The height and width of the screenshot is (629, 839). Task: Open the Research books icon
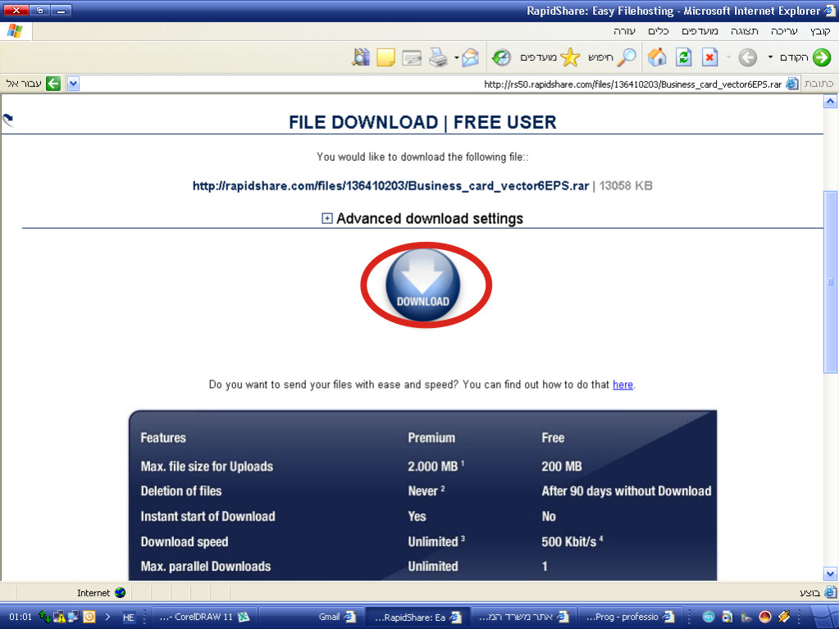tap(361, 57)
